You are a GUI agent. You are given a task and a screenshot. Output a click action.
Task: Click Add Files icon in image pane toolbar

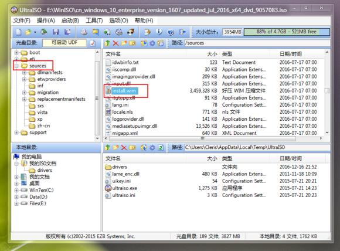pyautogui.click(x=144, y=43)
